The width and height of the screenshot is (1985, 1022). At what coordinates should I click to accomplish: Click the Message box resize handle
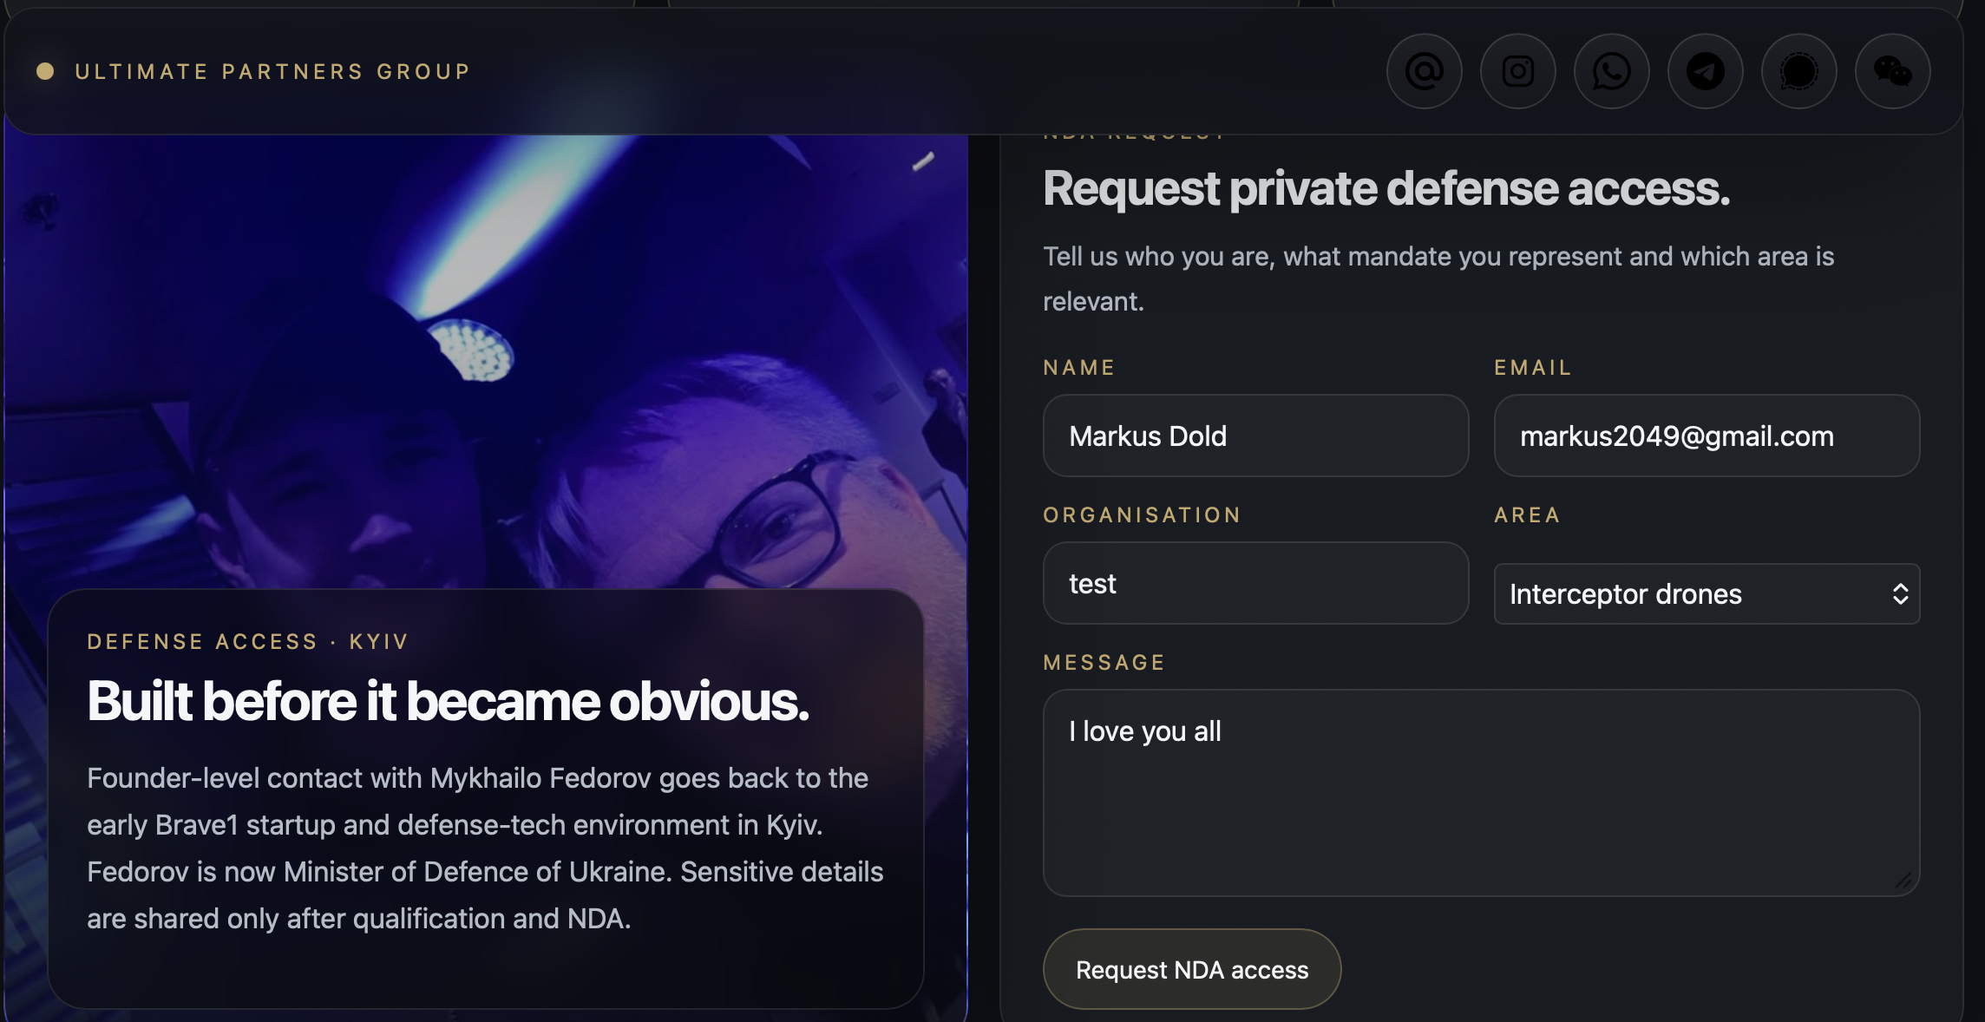pyautogui.click(x=1903, y=881)
